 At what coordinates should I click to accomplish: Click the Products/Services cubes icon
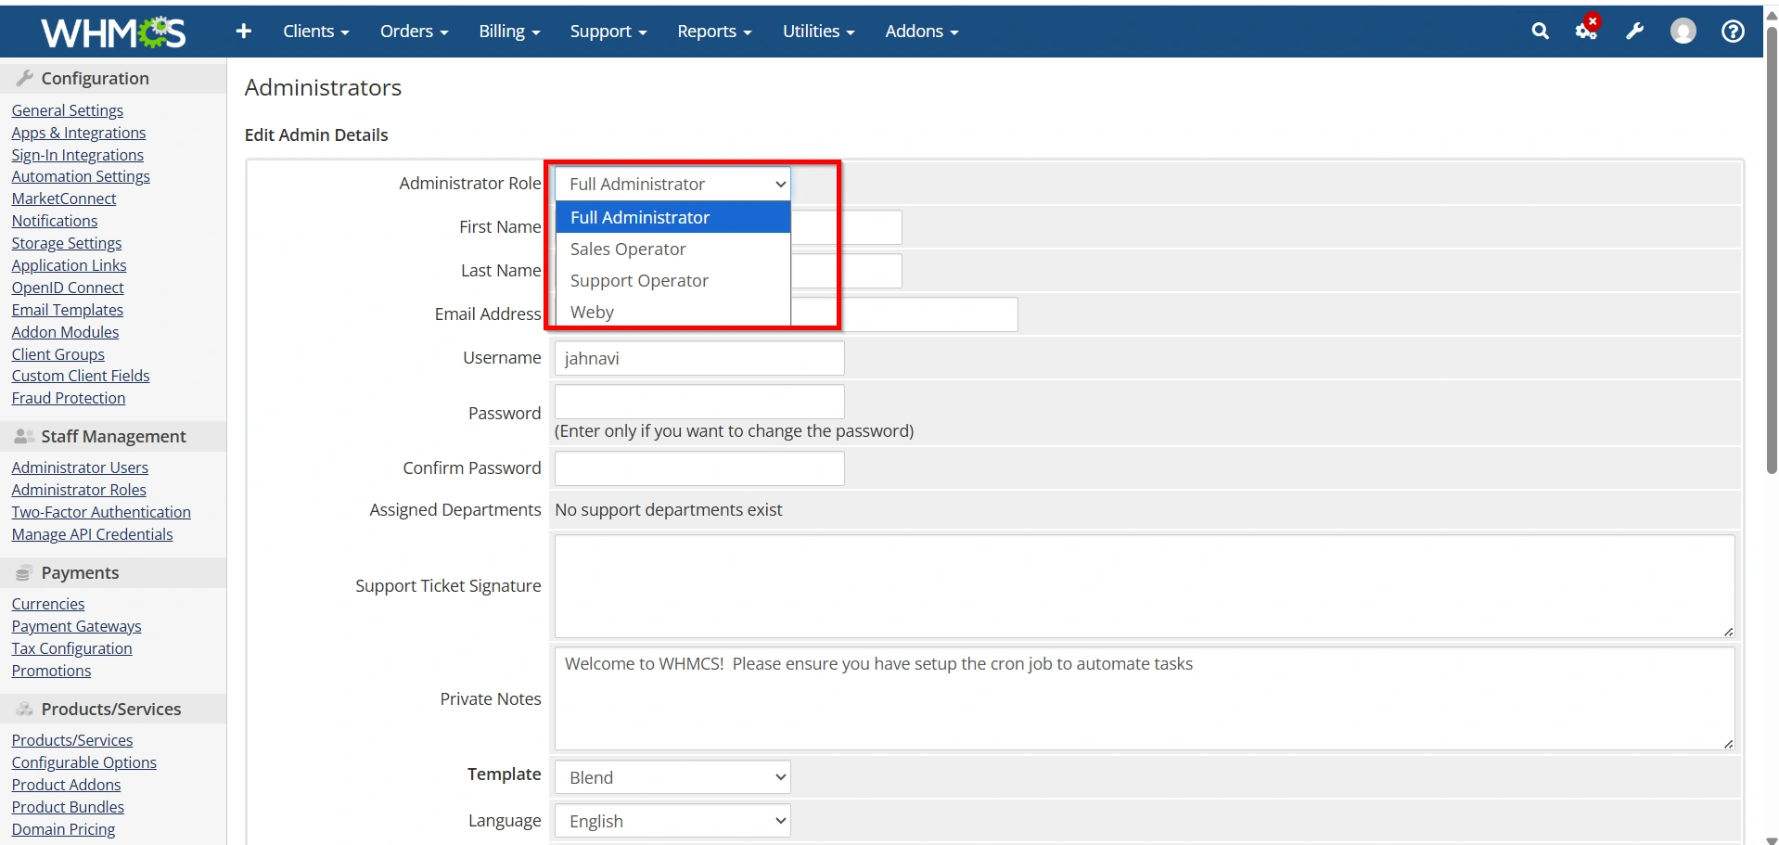click(25, 710)
